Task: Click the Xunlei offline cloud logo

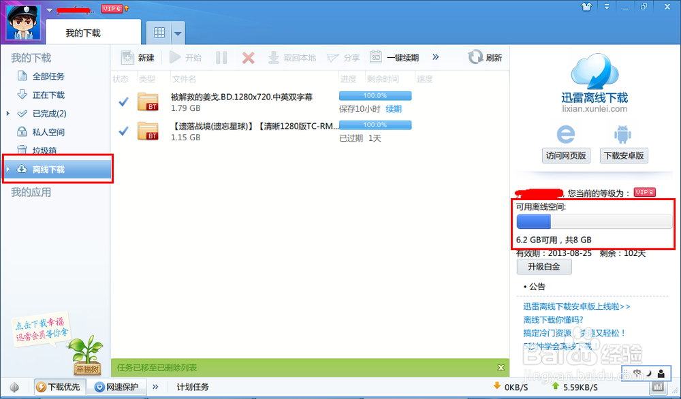Action: click(x=595, y=71)
